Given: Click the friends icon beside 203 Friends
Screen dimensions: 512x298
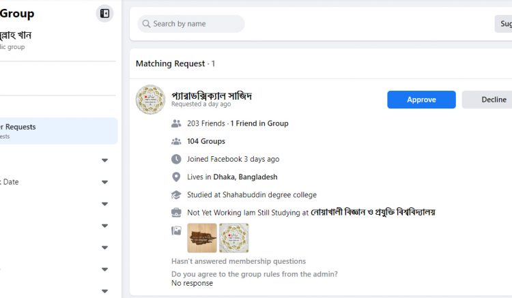Looking at the screenshot, I should (176, 123).
